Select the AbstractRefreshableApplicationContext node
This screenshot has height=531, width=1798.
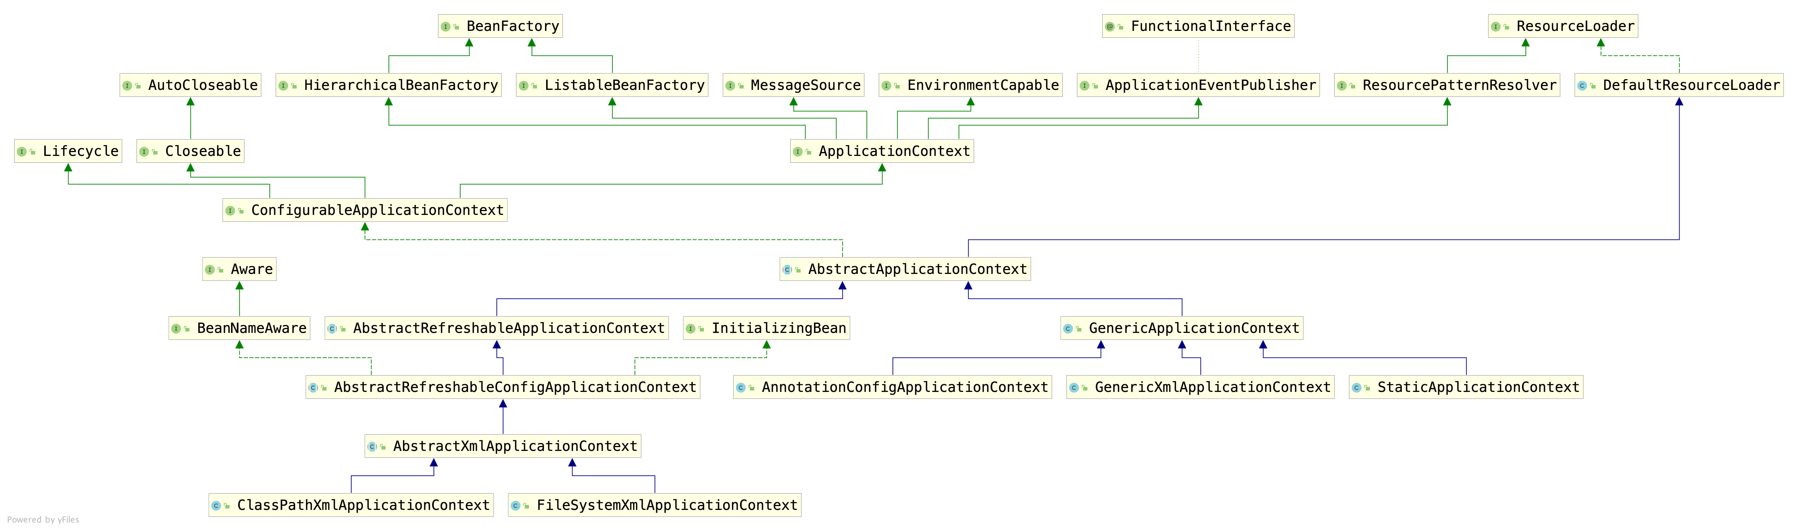[497, 328]
